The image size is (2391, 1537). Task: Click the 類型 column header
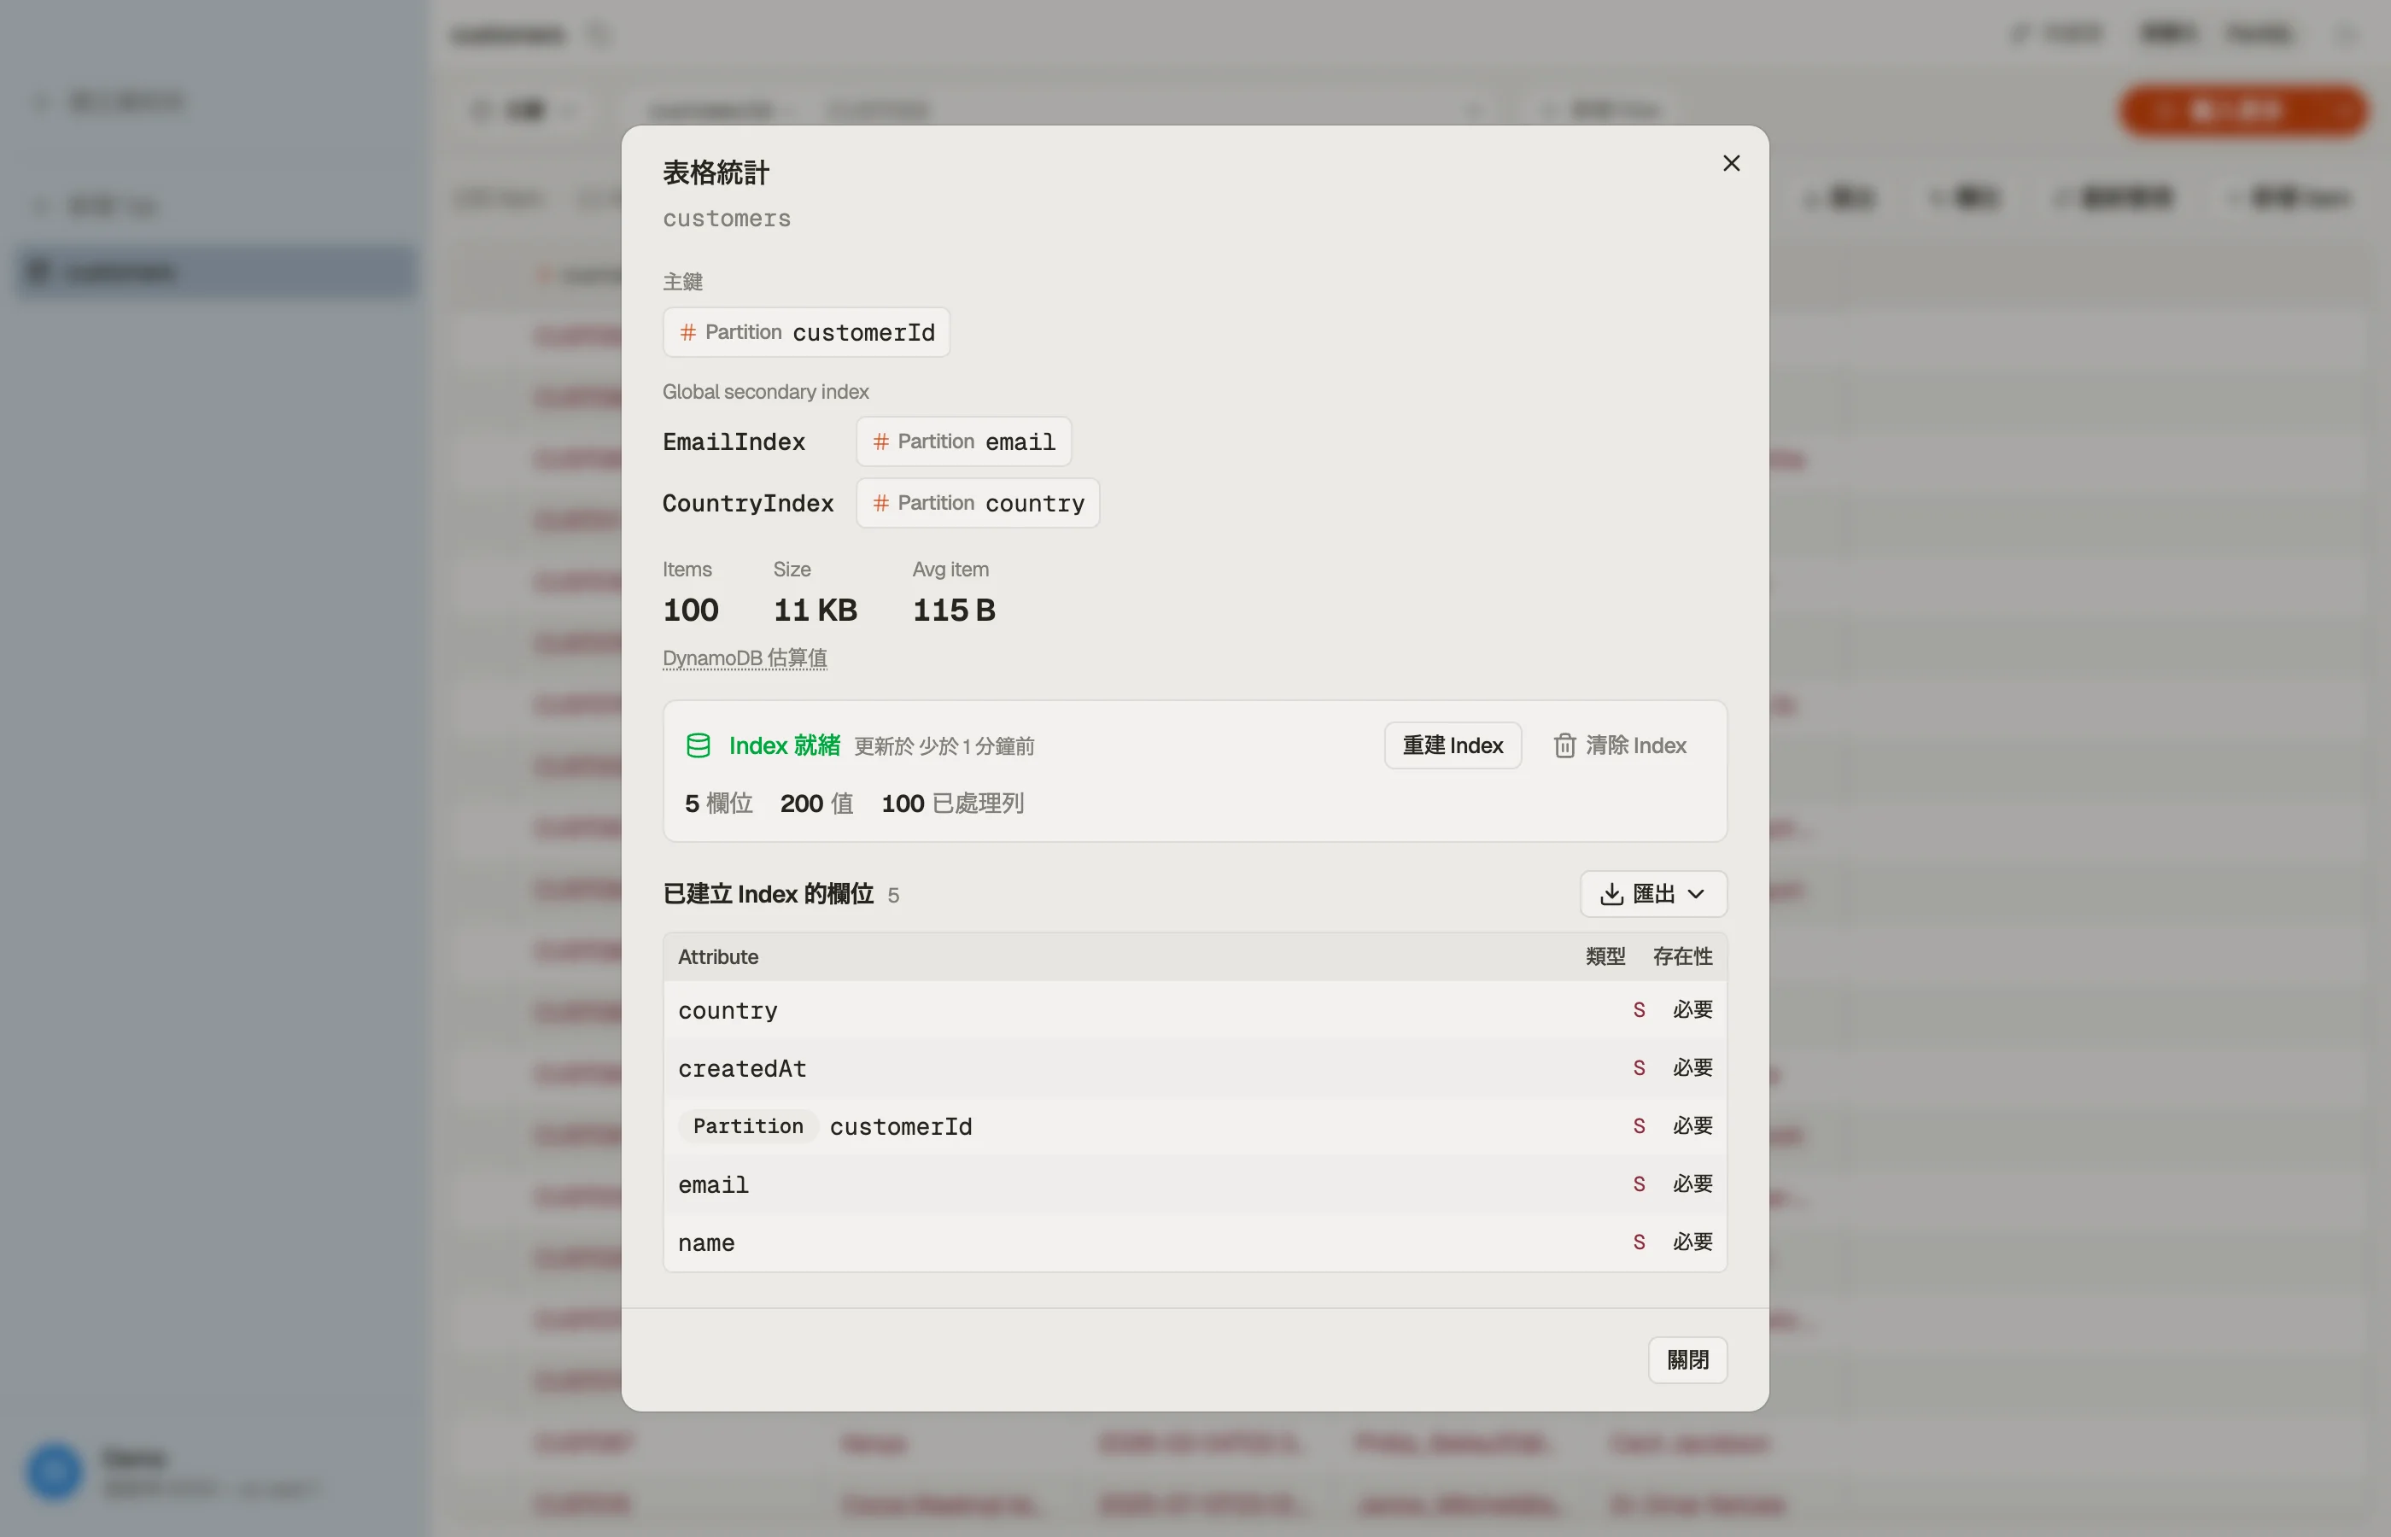click(1605, 956)
